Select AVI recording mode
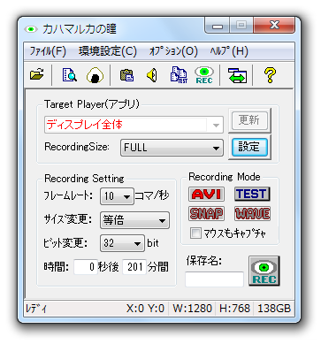 tap(206, 194)
